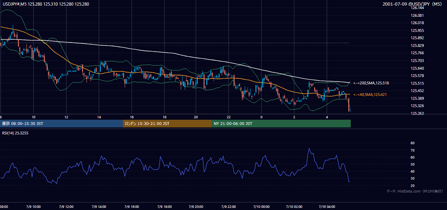Click RSI scale value 30
The image size is (447, 210).
(x=412, y=178)
